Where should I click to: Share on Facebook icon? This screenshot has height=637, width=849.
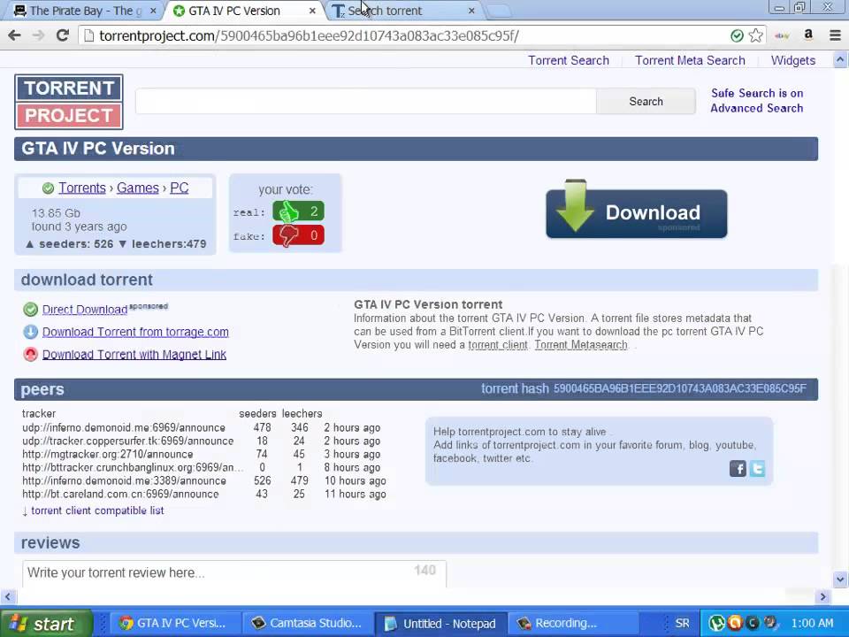click(738, 469)
